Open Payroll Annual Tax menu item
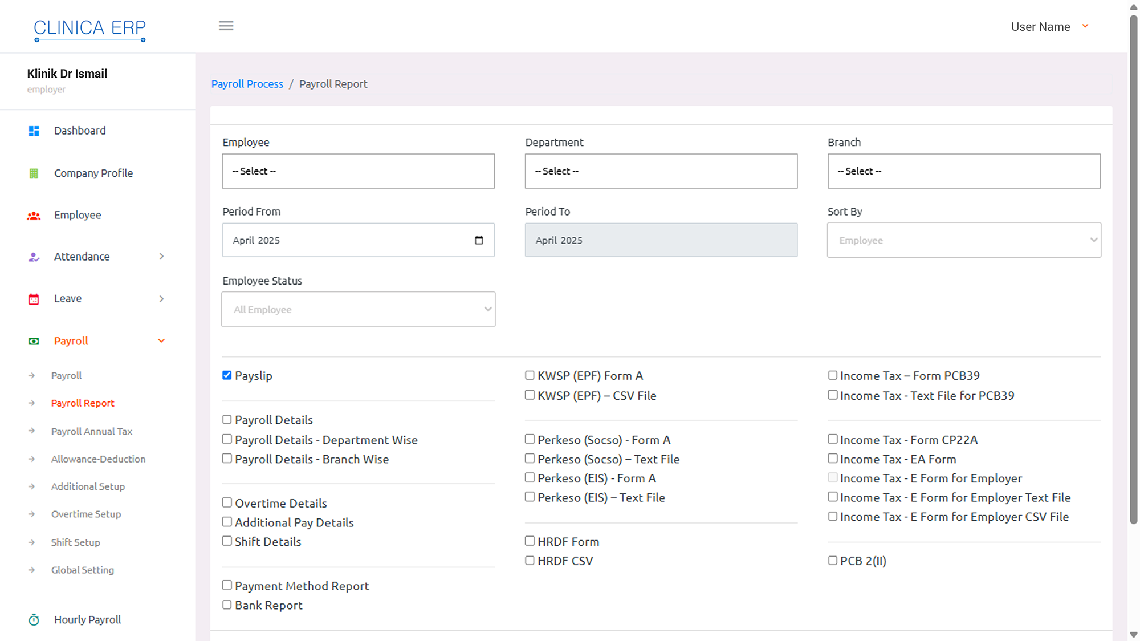Viewport: 1140px width, 641px height. click(x=92, y=432)
